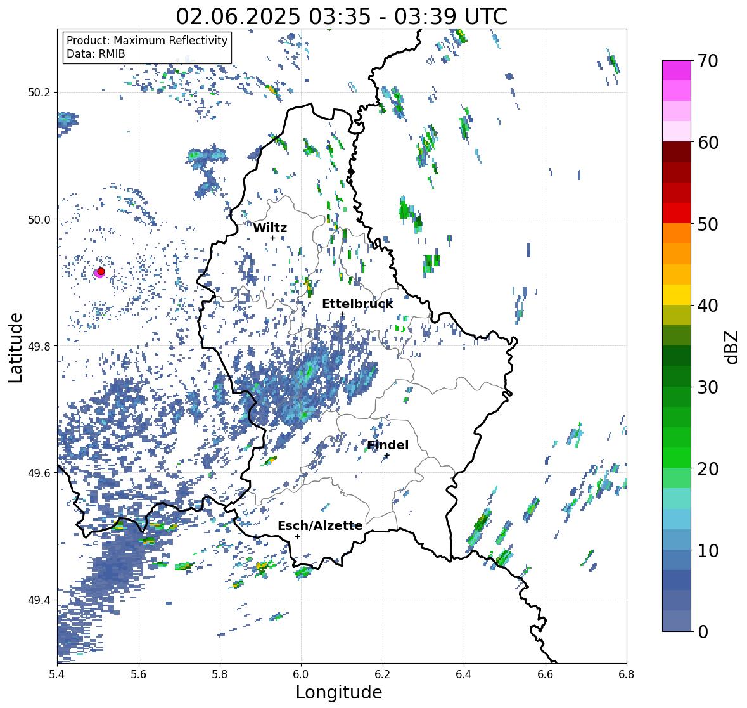Click the colorbar tick value 50
Screen dimensions: 747x708
708,224
